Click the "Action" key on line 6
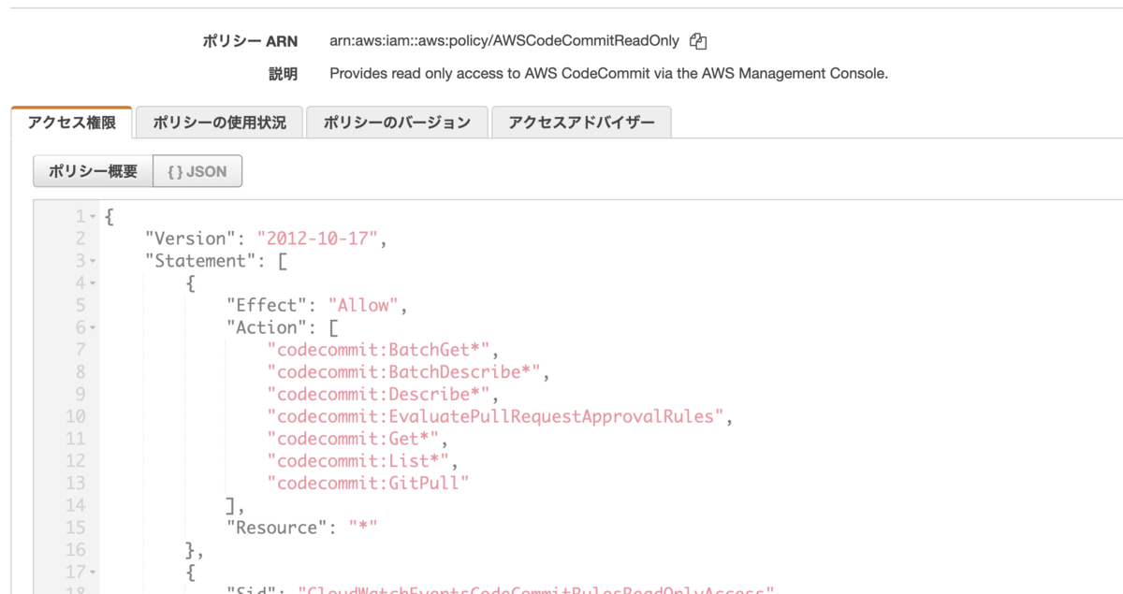 tap(267, 327)
